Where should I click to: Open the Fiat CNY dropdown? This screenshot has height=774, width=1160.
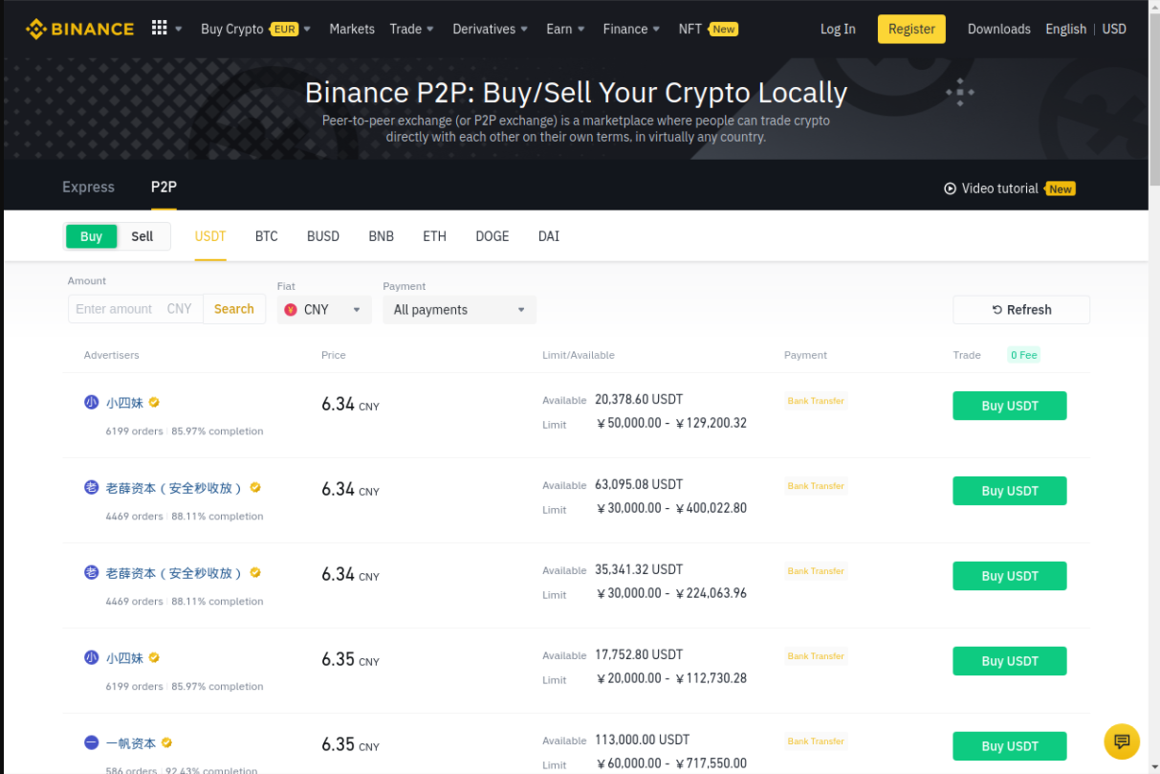point(324,310)
